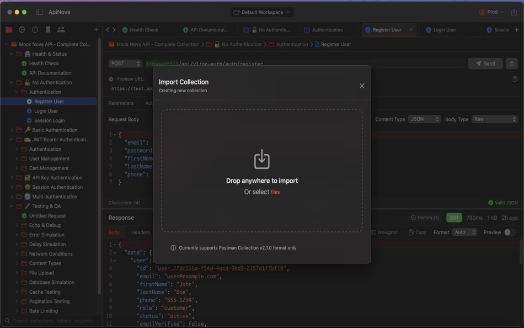This screenshot has width=524, height=328.
Task: Open the Prod environment dropdown
Action: click(491, 12)
